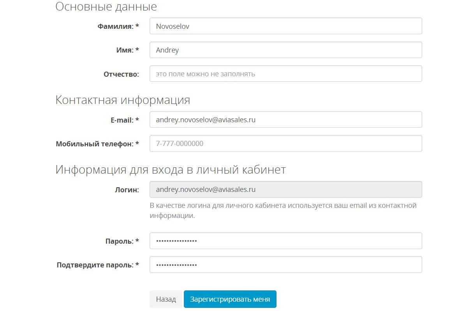
Task: Focus the Имя field containing Andrey
Action: pos(285,50)
